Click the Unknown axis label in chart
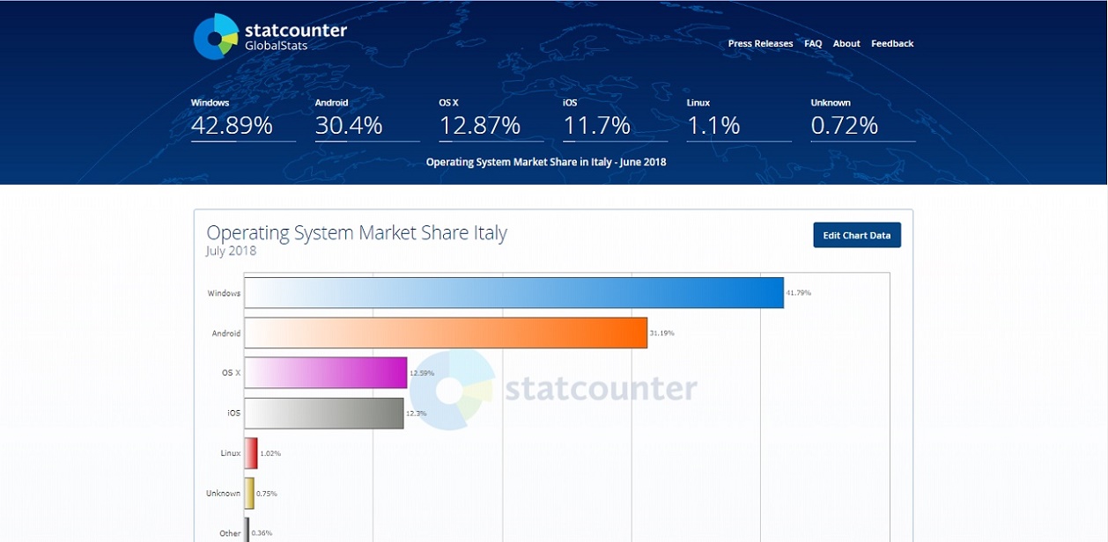Image resolution: width=1108 pixels, height=542 pixels. (224, 494)
